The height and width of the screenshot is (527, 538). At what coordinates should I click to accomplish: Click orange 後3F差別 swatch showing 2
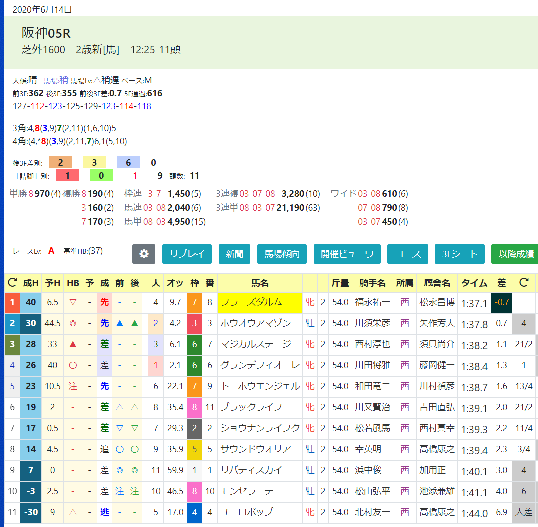coord(61,162)
